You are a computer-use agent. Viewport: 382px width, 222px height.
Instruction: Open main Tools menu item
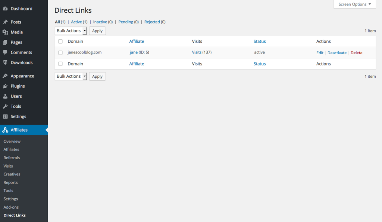pos(16,106)
